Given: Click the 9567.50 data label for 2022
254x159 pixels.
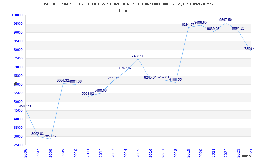Looking at the screenshot, I should (x=225, y=20).
